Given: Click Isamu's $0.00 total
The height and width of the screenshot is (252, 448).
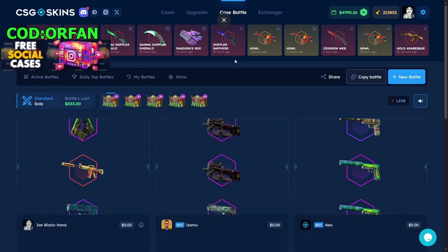Looking at the screenshot, I should point(275,225).
